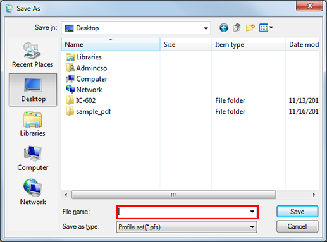Open the Save as type dropdown
The width and height of the screenshot is (327, 242).
252,227
